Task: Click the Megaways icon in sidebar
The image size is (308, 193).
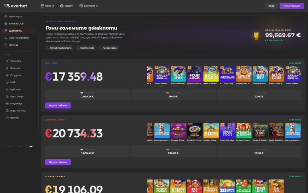Action: pyautogui.click(x=7, y=104)
